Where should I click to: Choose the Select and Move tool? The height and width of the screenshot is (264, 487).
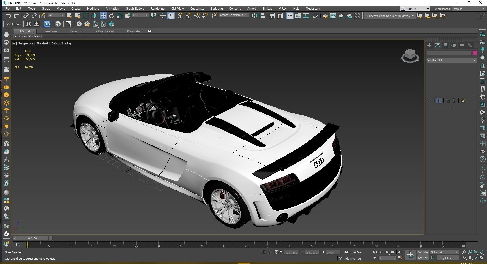pyautogui.click(x=103, y=16)
